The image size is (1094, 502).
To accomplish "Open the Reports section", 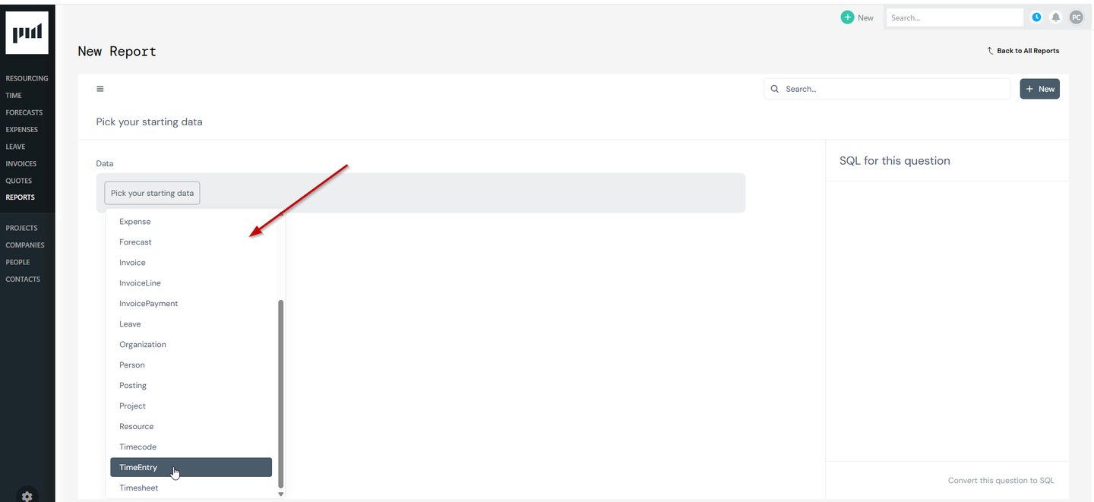I will point(21,197).
